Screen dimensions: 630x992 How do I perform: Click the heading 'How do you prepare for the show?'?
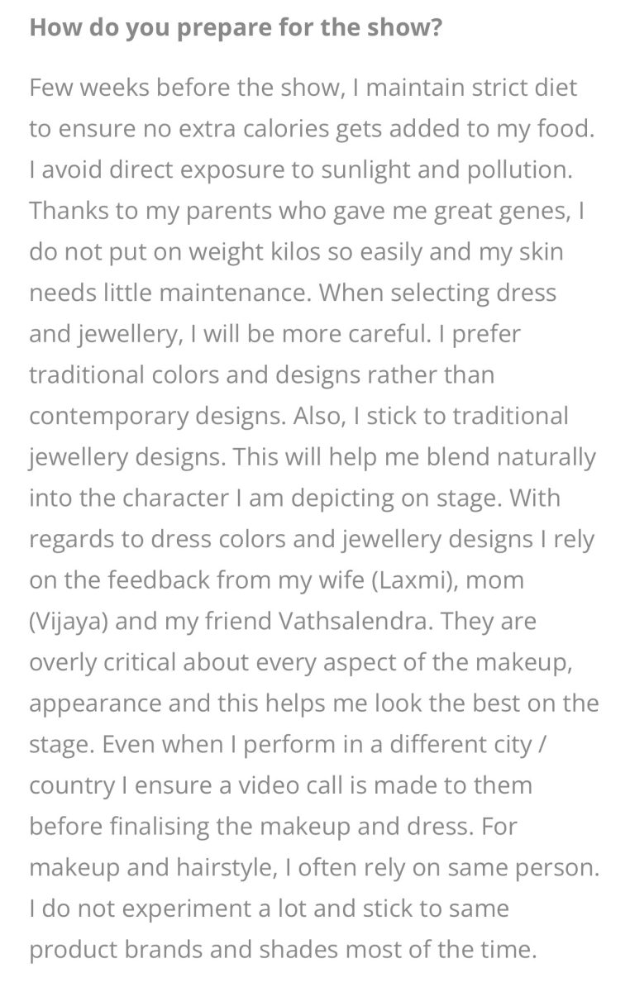(x=236, y=28)
